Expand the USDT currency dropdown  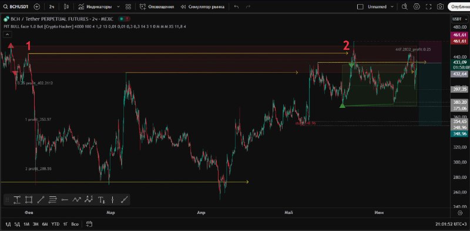[x=458, y=19]
